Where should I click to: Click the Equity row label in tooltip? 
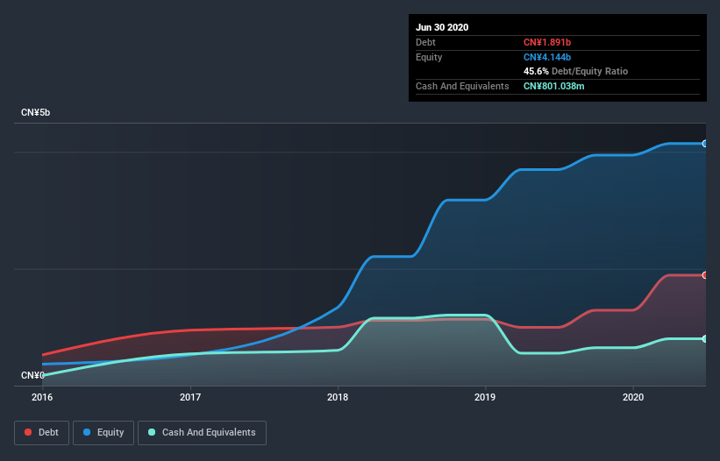pos(429,57)
